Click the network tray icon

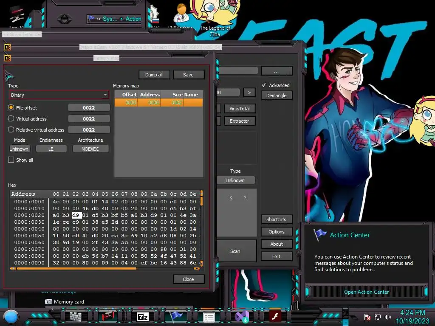click(377, 317)
